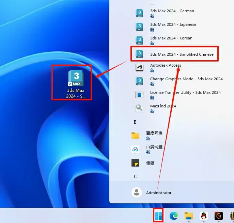234x223 pixels.
Task: Click the Windows Start button
Action: point(158,216)
